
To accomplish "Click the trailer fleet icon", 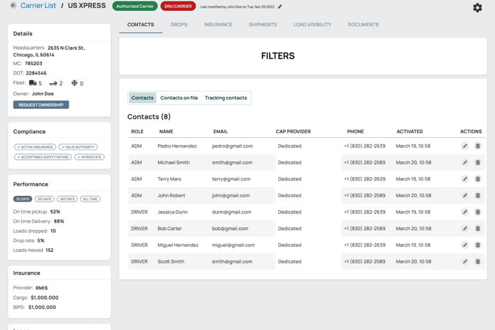I will [53, 83].
